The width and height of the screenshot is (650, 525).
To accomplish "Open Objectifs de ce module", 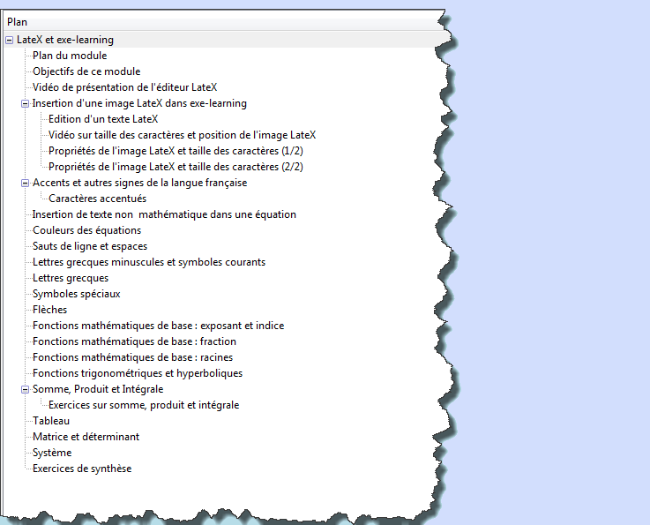I will click(86, 71).
